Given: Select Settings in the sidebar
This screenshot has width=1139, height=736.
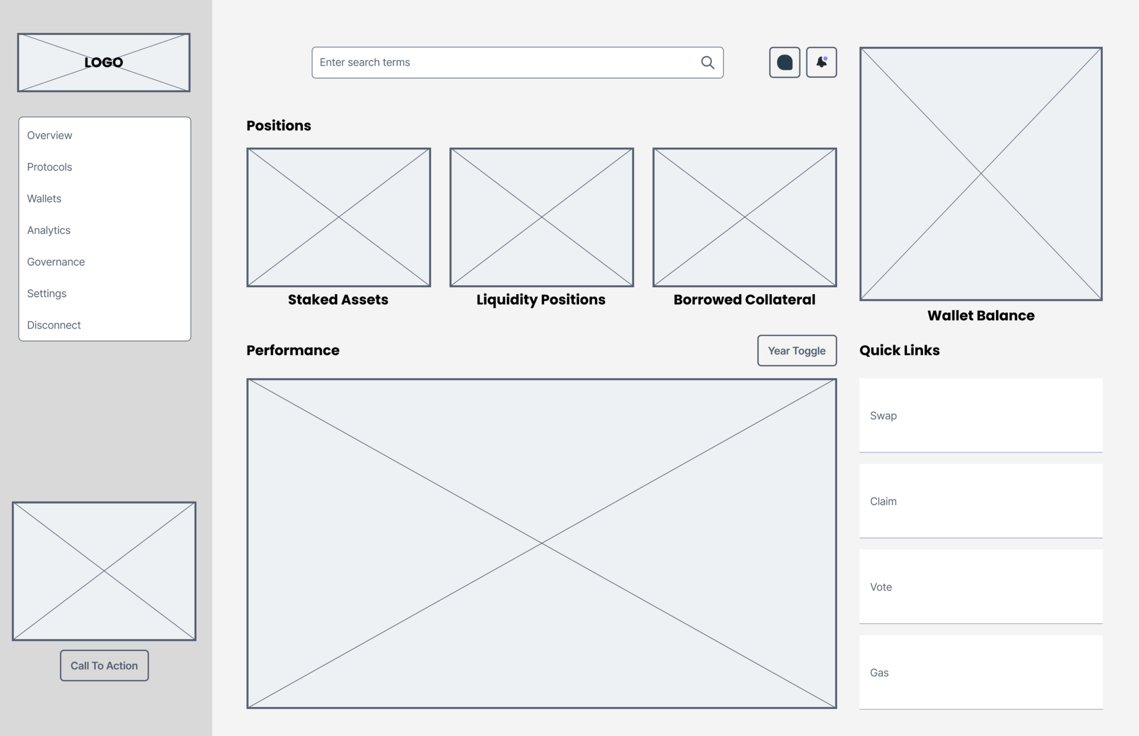Looking at the screenshot, I should tap(47, 293).
